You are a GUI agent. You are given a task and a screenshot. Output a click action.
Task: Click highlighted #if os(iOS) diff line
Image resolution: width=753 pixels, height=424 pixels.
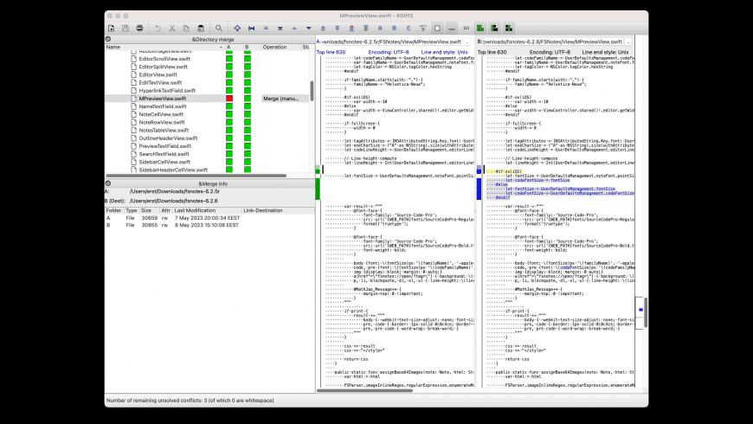(505, 171)
